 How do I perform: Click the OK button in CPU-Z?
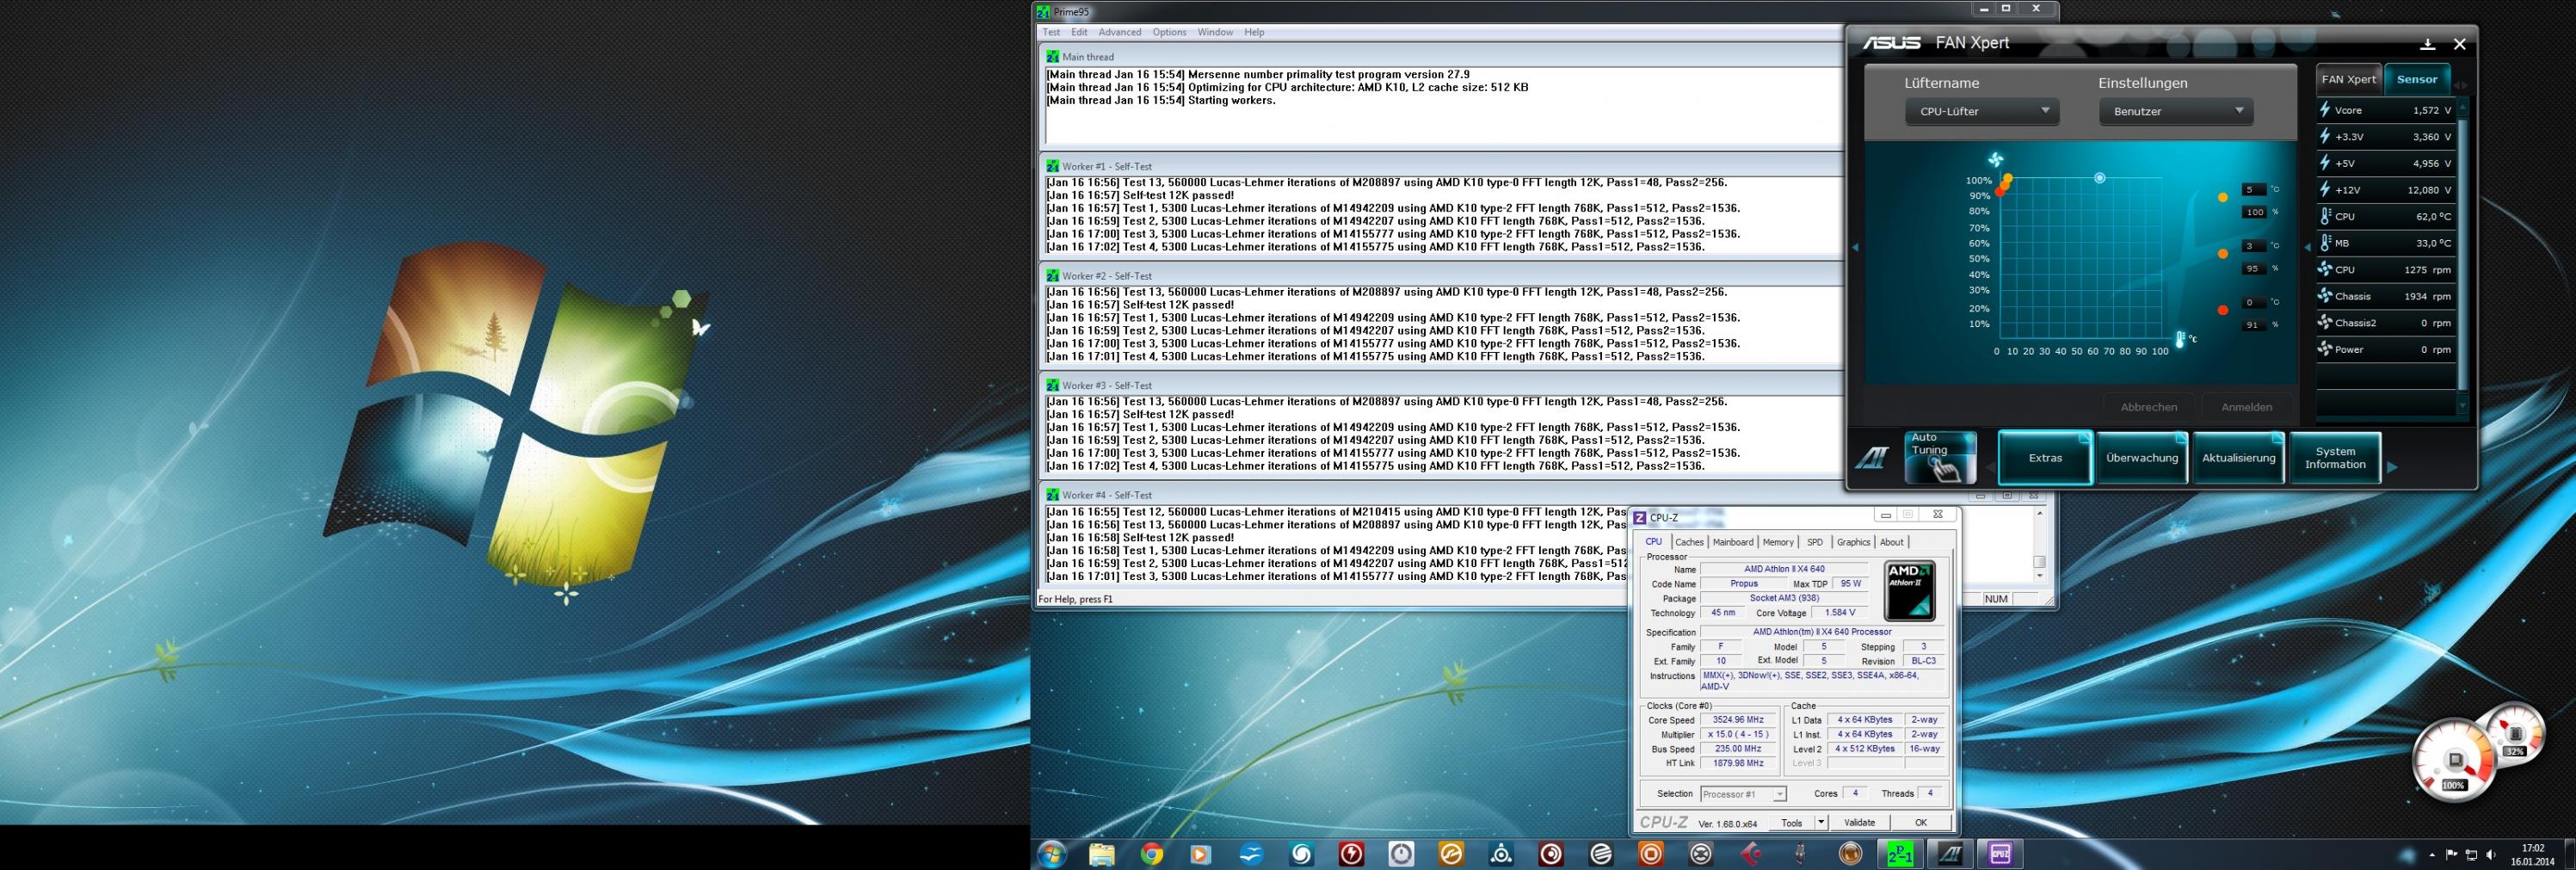coord(1920,822)
